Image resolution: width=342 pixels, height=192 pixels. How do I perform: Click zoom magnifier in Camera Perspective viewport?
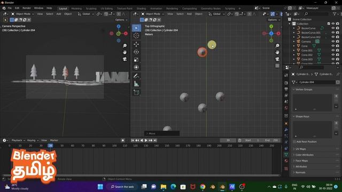(x=125, y=45)
